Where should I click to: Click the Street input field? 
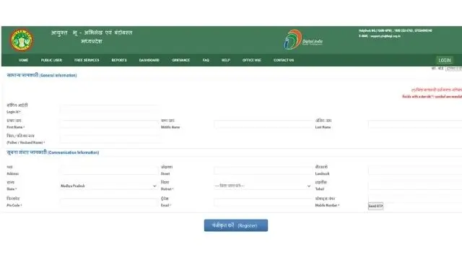pos(263,170)
